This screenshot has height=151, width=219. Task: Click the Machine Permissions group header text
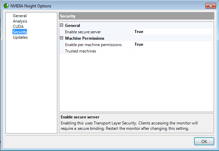click(85, 38)
